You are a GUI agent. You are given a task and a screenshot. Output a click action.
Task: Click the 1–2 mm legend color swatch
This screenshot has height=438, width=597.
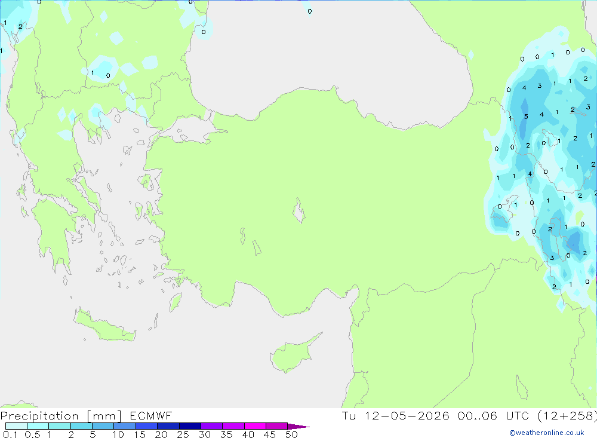60,426
